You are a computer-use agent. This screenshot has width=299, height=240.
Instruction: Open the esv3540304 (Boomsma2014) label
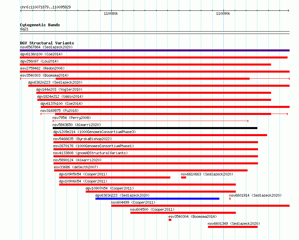point(193,216)
